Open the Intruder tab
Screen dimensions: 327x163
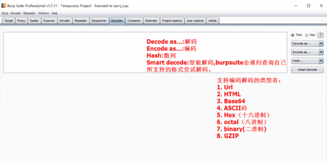click(x=64, y=21)
